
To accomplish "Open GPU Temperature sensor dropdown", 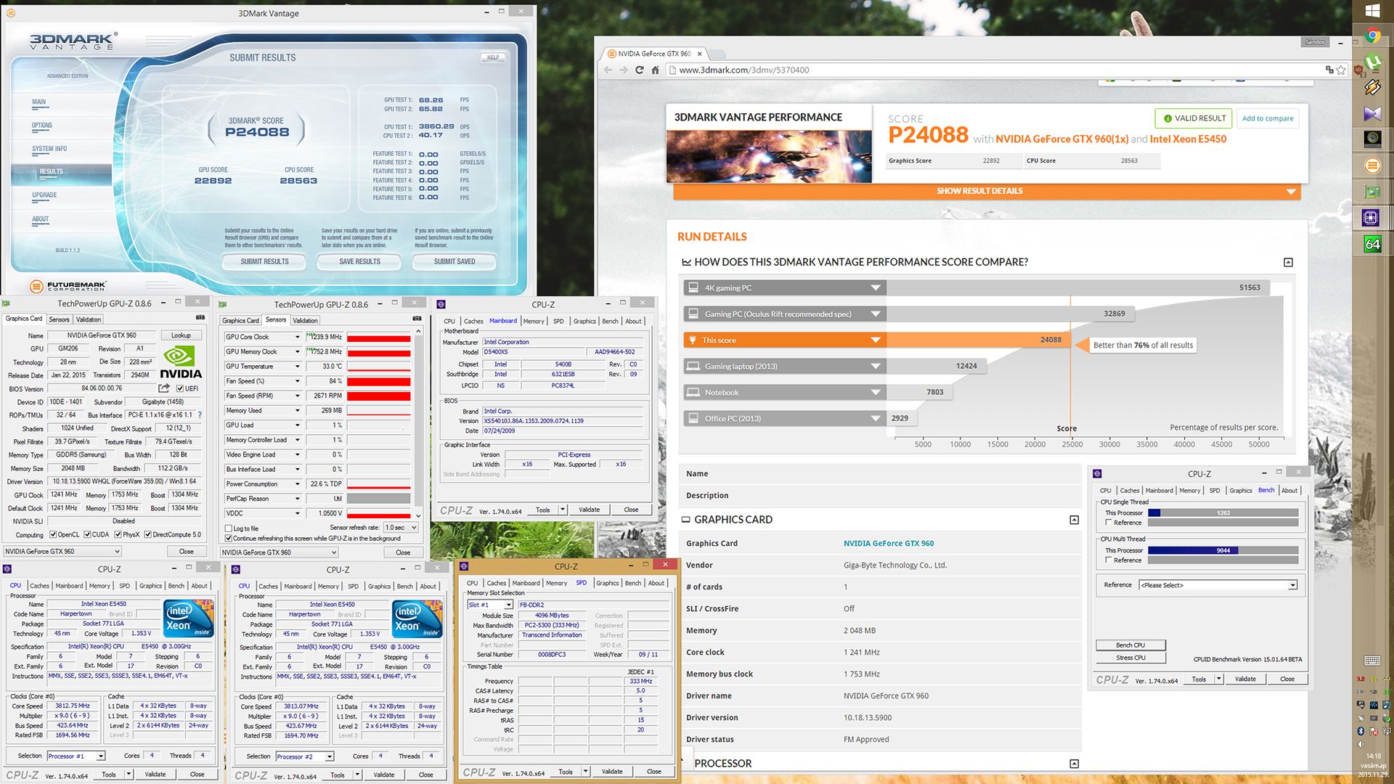I will 297,367.
